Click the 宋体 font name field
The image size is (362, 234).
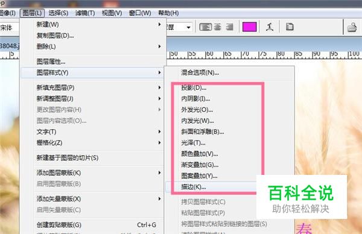click(9, 28)
